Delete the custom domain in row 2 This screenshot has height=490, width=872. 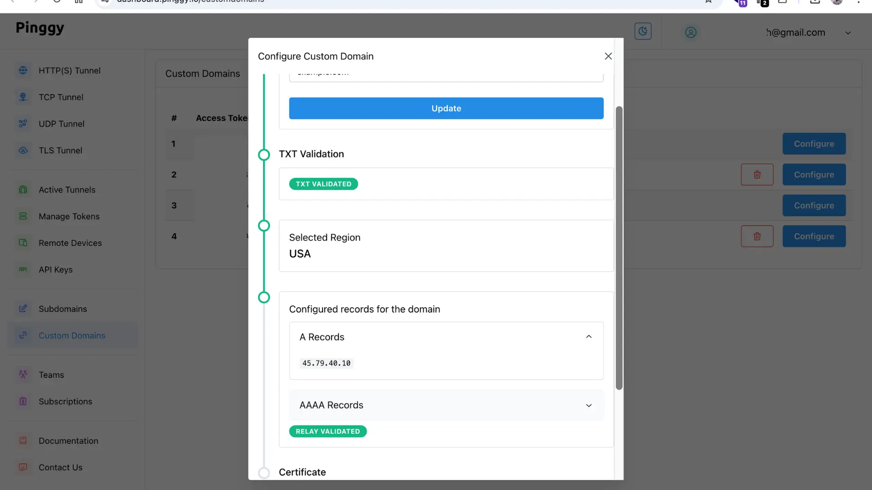click(x=757, y=175)
